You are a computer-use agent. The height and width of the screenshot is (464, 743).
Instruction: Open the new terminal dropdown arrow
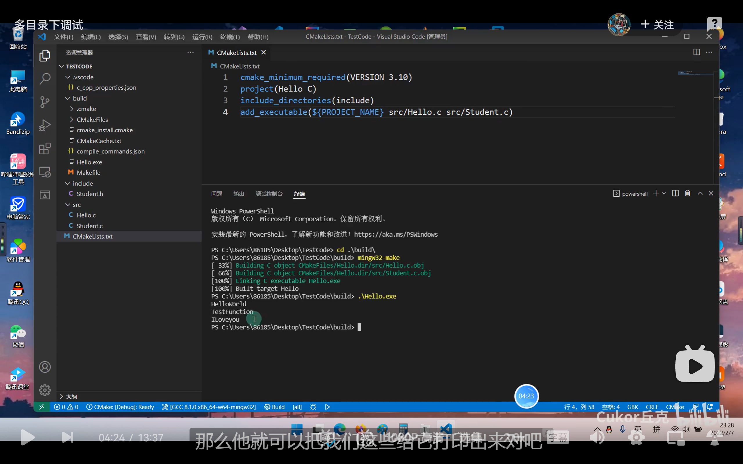coord(664,193)
